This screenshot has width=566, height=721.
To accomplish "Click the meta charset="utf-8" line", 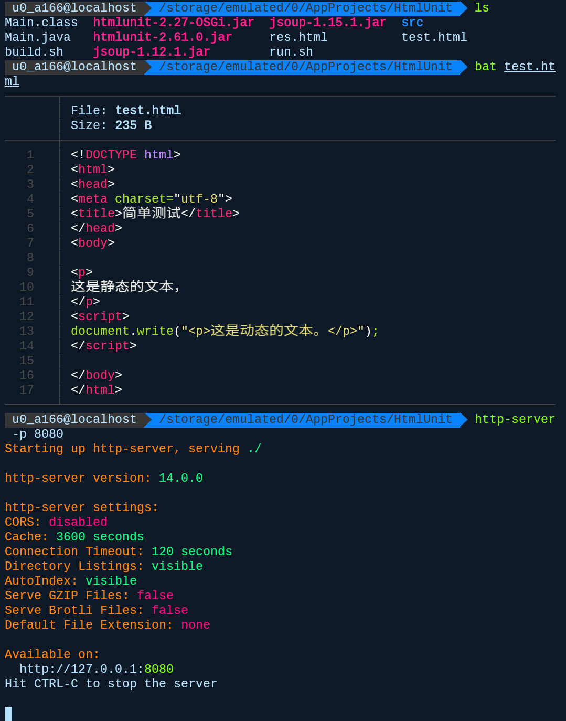I will point(151,199).
